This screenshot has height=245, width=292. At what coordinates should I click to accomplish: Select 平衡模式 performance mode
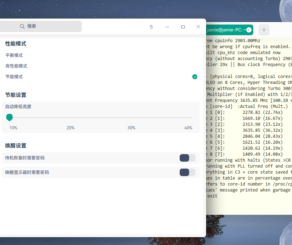[14, 55]
